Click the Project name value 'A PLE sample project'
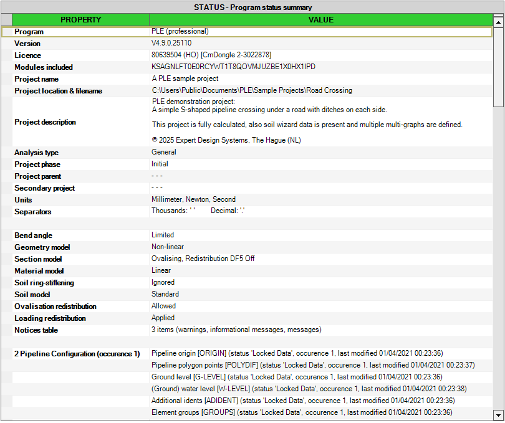The height and width of the screenshot is (423, 505). click(x=185, y=79)
